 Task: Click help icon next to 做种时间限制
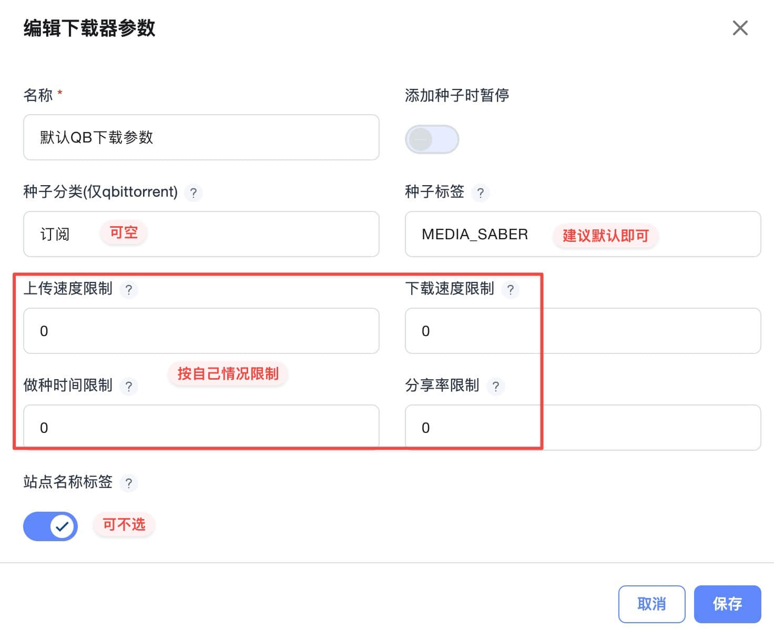click(128, 387)
